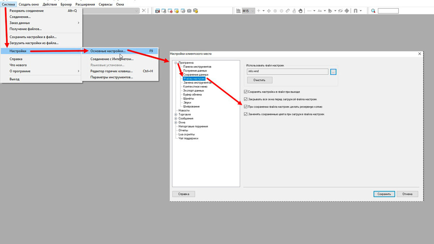Select 'Настройки' in the Система menu
The height and width of the screenshot is (244, 434).
click(x=41, y=51)
